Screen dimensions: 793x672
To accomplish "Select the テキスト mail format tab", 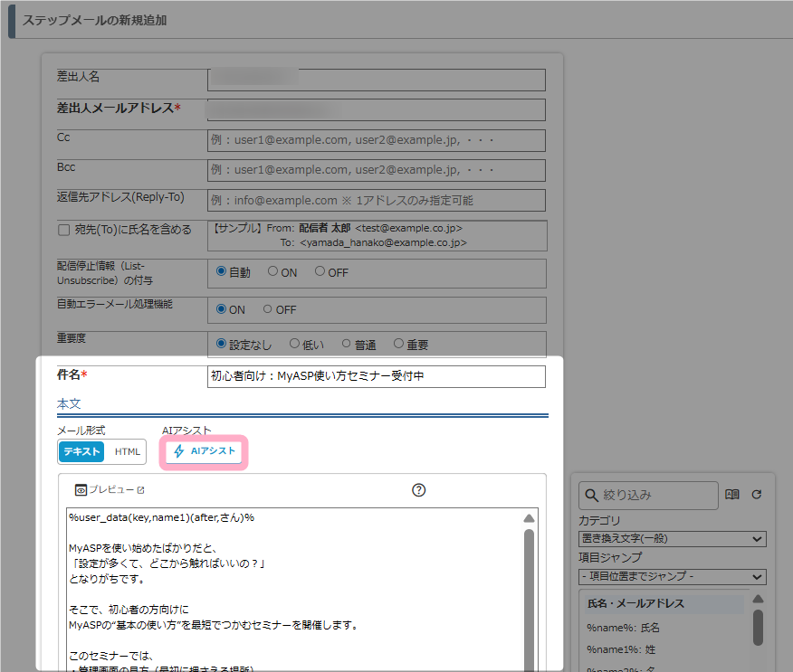I will click(x=82, y=451).
